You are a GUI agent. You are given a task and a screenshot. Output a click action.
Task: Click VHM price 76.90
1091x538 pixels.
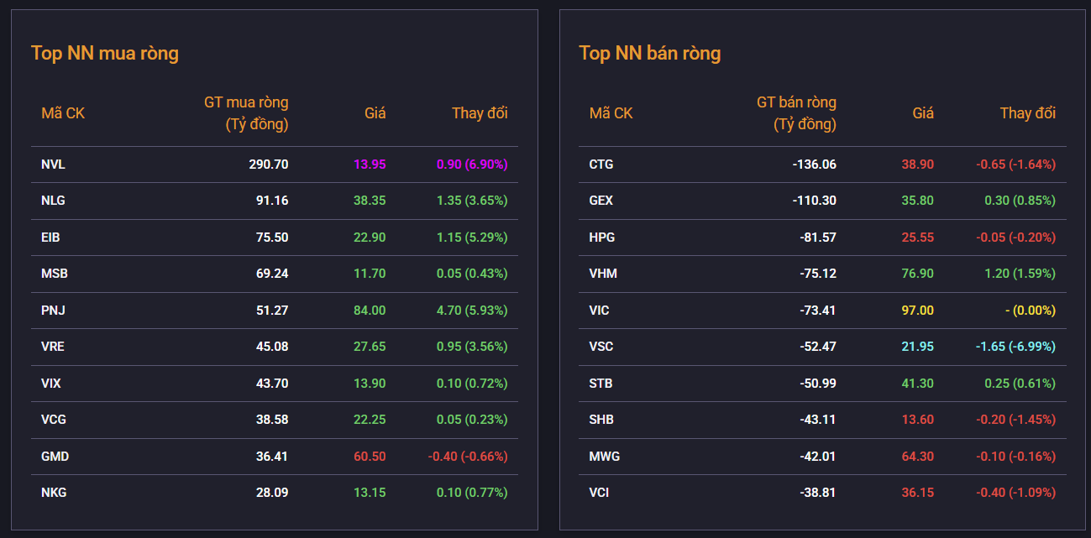(x=918, y=274)
